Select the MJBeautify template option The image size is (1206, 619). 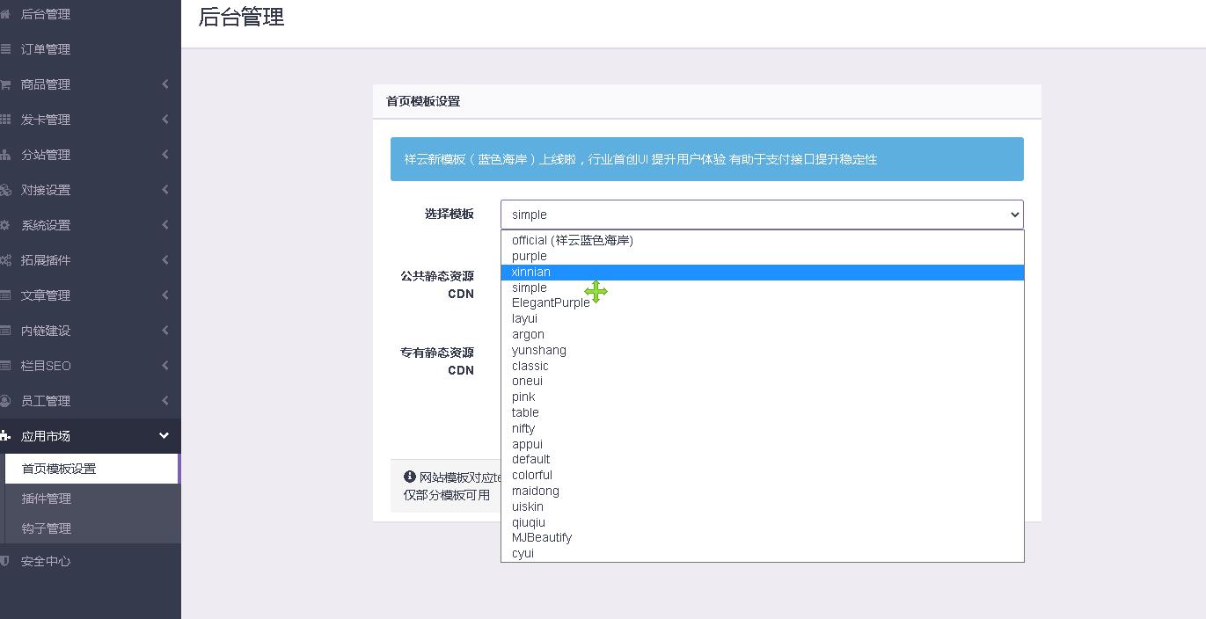[x=542, y=537]
